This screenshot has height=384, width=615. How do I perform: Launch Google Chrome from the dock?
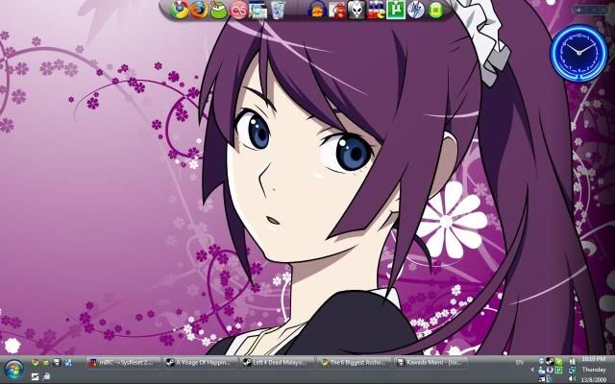(180, 10)
